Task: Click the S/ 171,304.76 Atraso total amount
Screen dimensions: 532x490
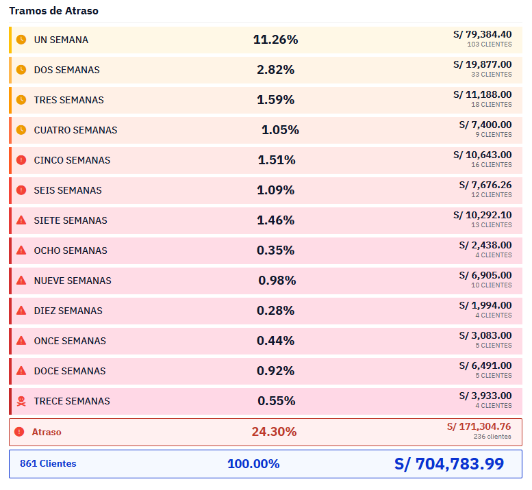Action: tap(479, 426)
